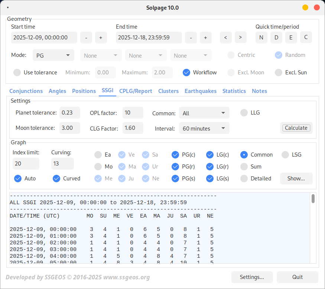The width and height of the screenshot is (325, 289).
Task: Click the OPL factor field
Action: click(133, 113)
